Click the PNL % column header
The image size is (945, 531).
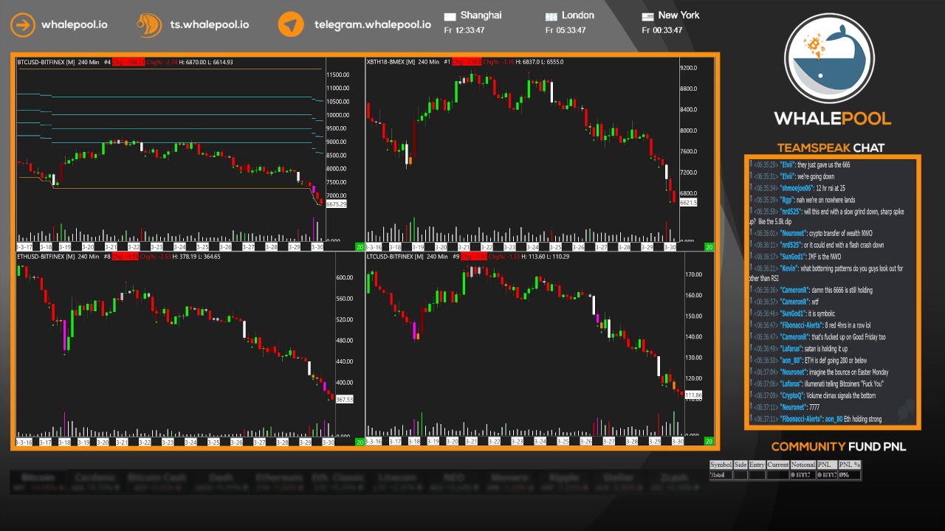point(850,465)
